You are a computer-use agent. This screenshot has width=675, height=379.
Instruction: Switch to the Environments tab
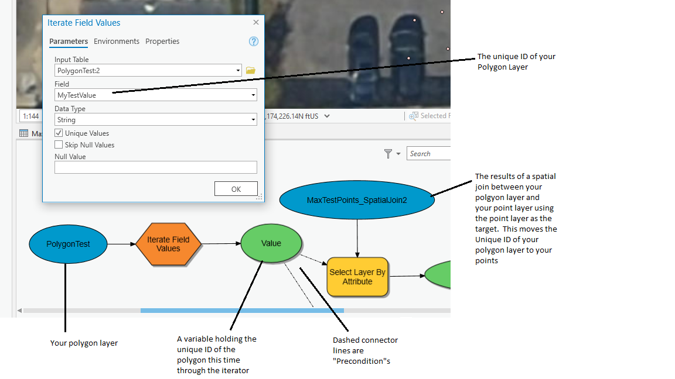click(x=116, y=41)
